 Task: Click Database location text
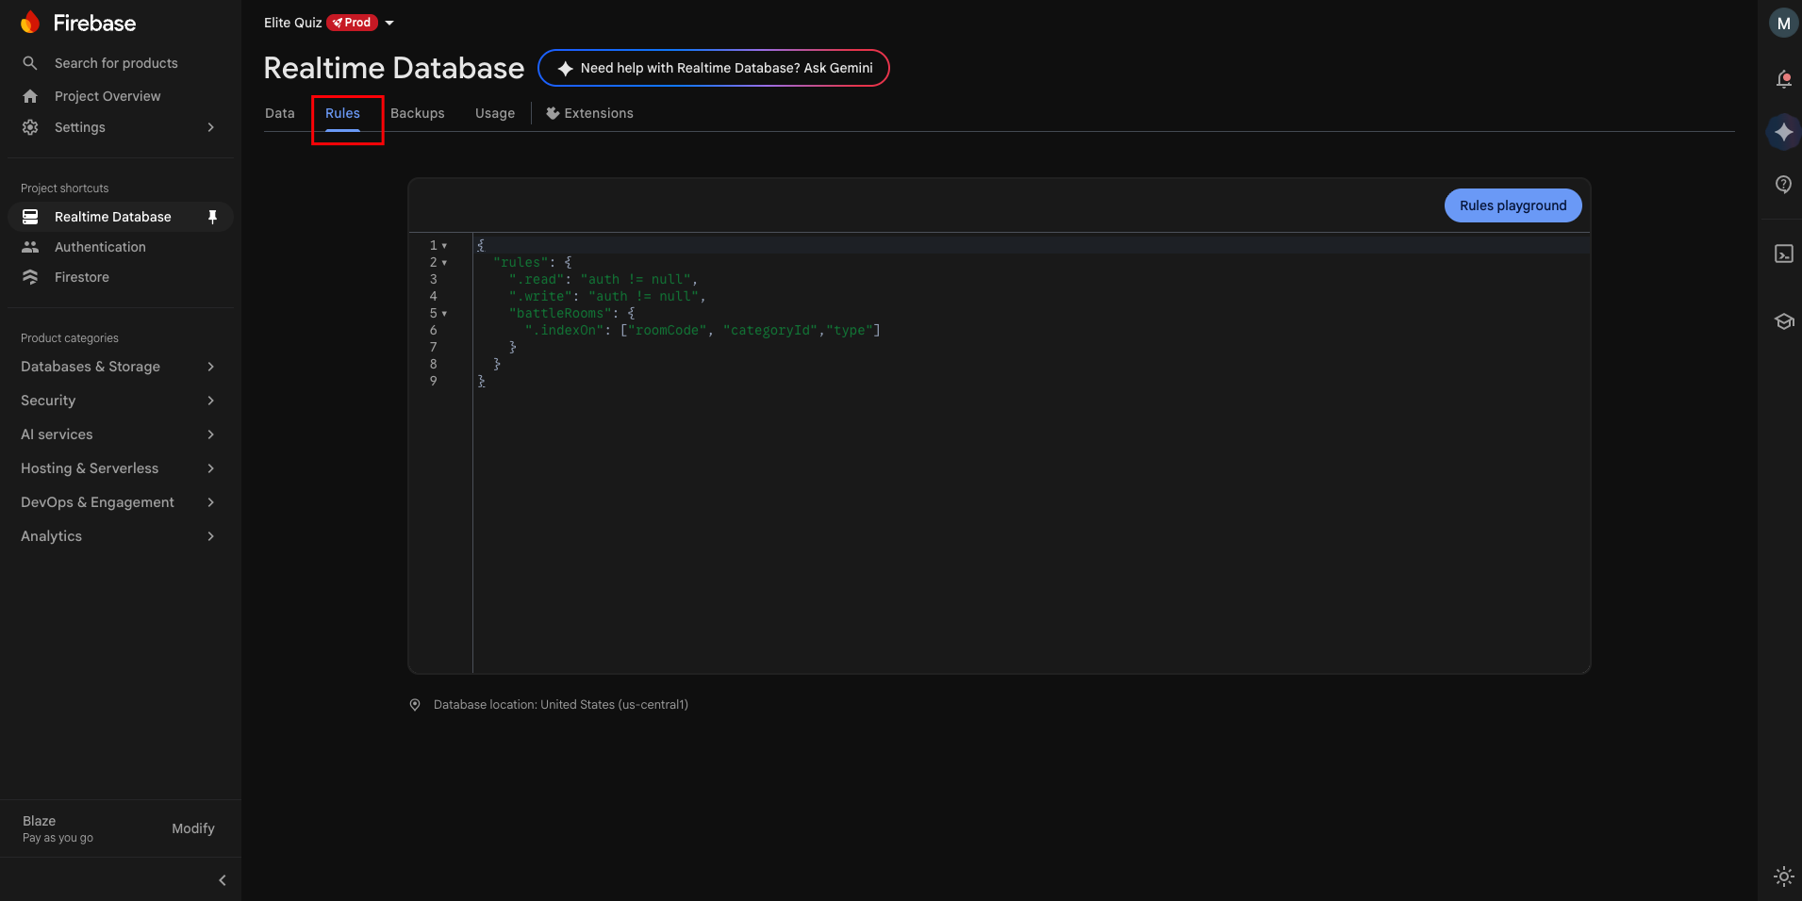pyautogui.click(x=561, y=705)
